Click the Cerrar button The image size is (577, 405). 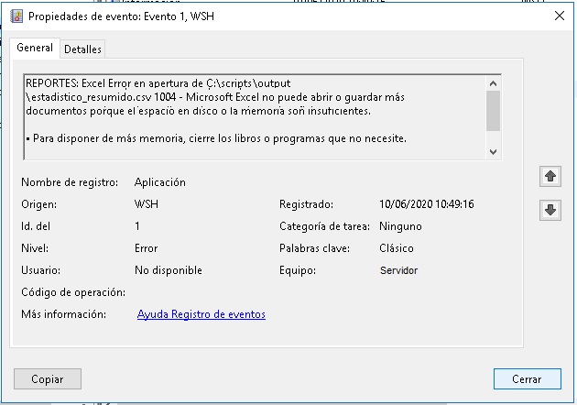click(x=526, y=378)
